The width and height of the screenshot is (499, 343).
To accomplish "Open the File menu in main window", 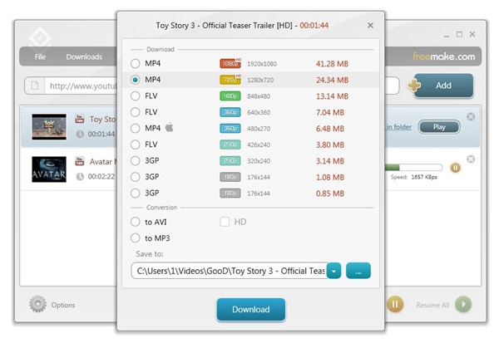I will pyautogui.click(x=40, y=57).
